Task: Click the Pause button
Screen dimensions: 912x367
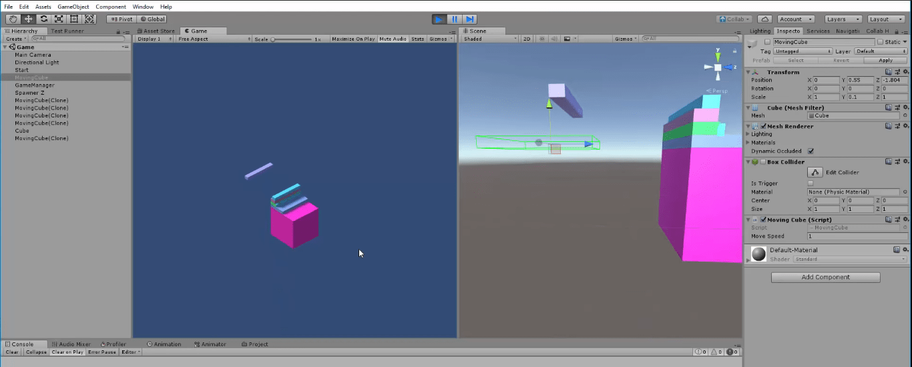Action: [x=455, y=19]
